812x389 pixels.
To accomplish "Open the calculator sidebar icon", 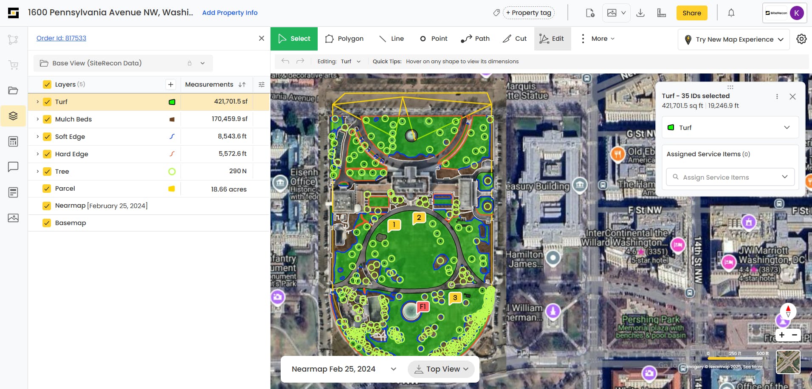I will coord(13,141).
